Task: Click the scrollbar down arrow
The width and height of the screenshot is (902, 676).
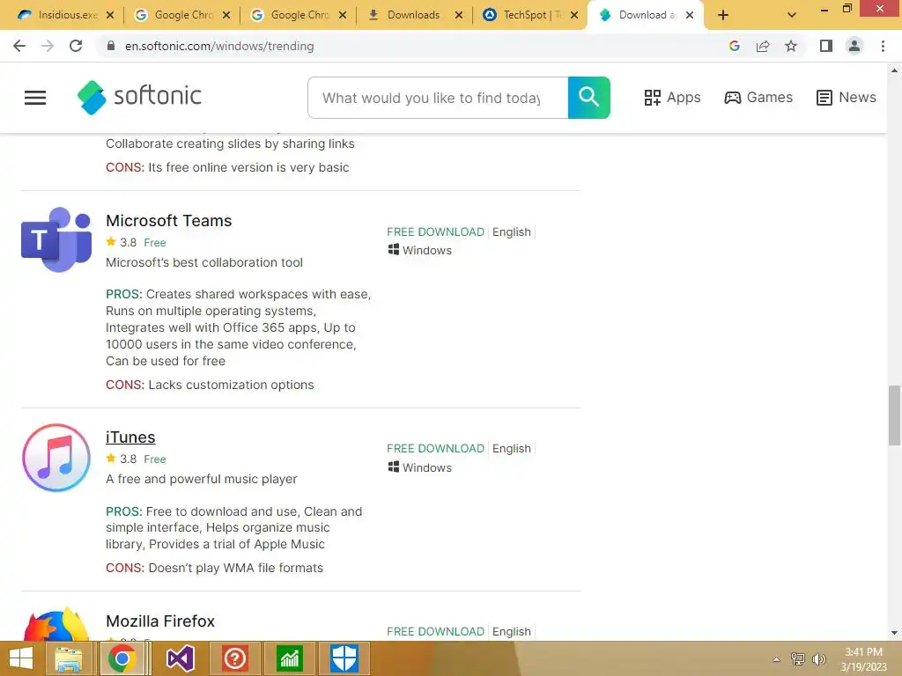Action: (894, 633)
